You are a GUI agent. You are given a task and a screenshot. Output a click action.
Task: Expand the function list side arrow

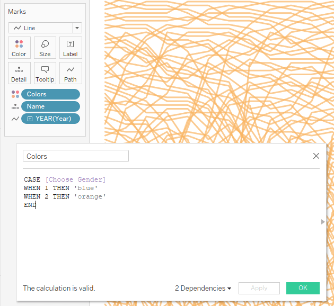click(x=323, y=222)
